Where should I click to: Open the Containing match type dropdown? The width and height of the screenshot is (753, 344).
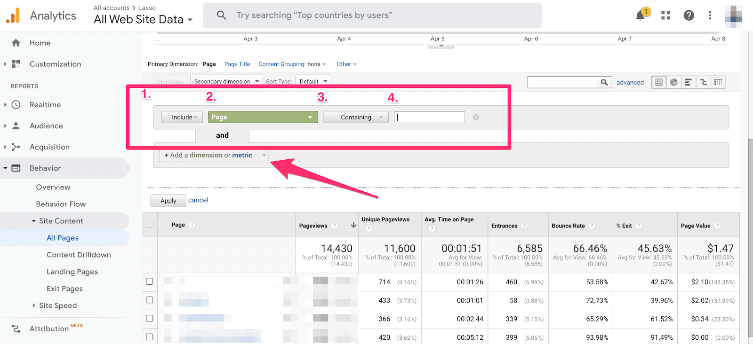point(356,117)
